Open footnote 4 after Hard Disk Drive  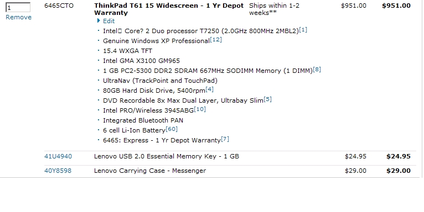(209, 89)
